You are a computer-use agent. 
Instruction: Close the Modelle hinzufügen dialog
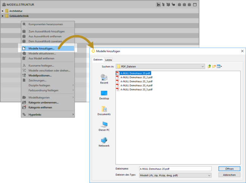[242, 51]
